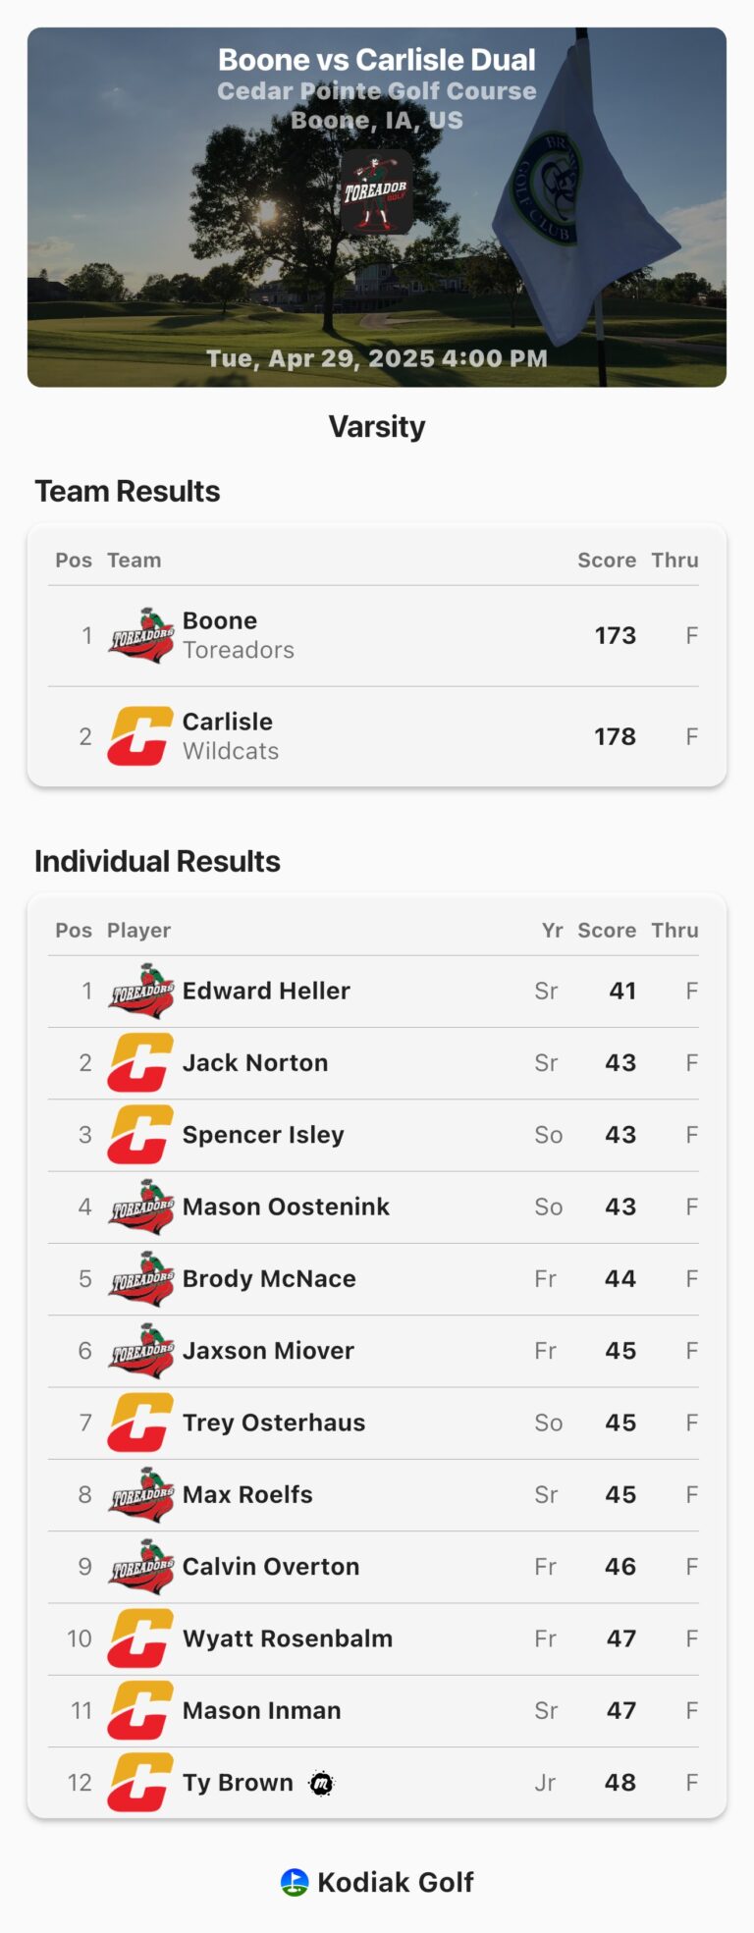This screenshot has height=1933, width=754.
Task: Click Brody McNace's score of 44
Action: point(619,1279)
